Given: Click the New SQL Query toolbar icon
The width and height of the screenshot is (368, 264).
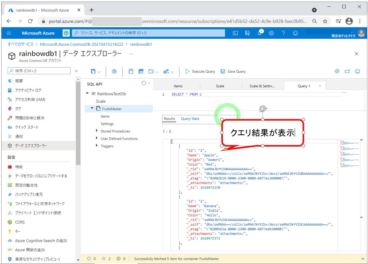Looking at the screenshot, I should click(141, 71).
